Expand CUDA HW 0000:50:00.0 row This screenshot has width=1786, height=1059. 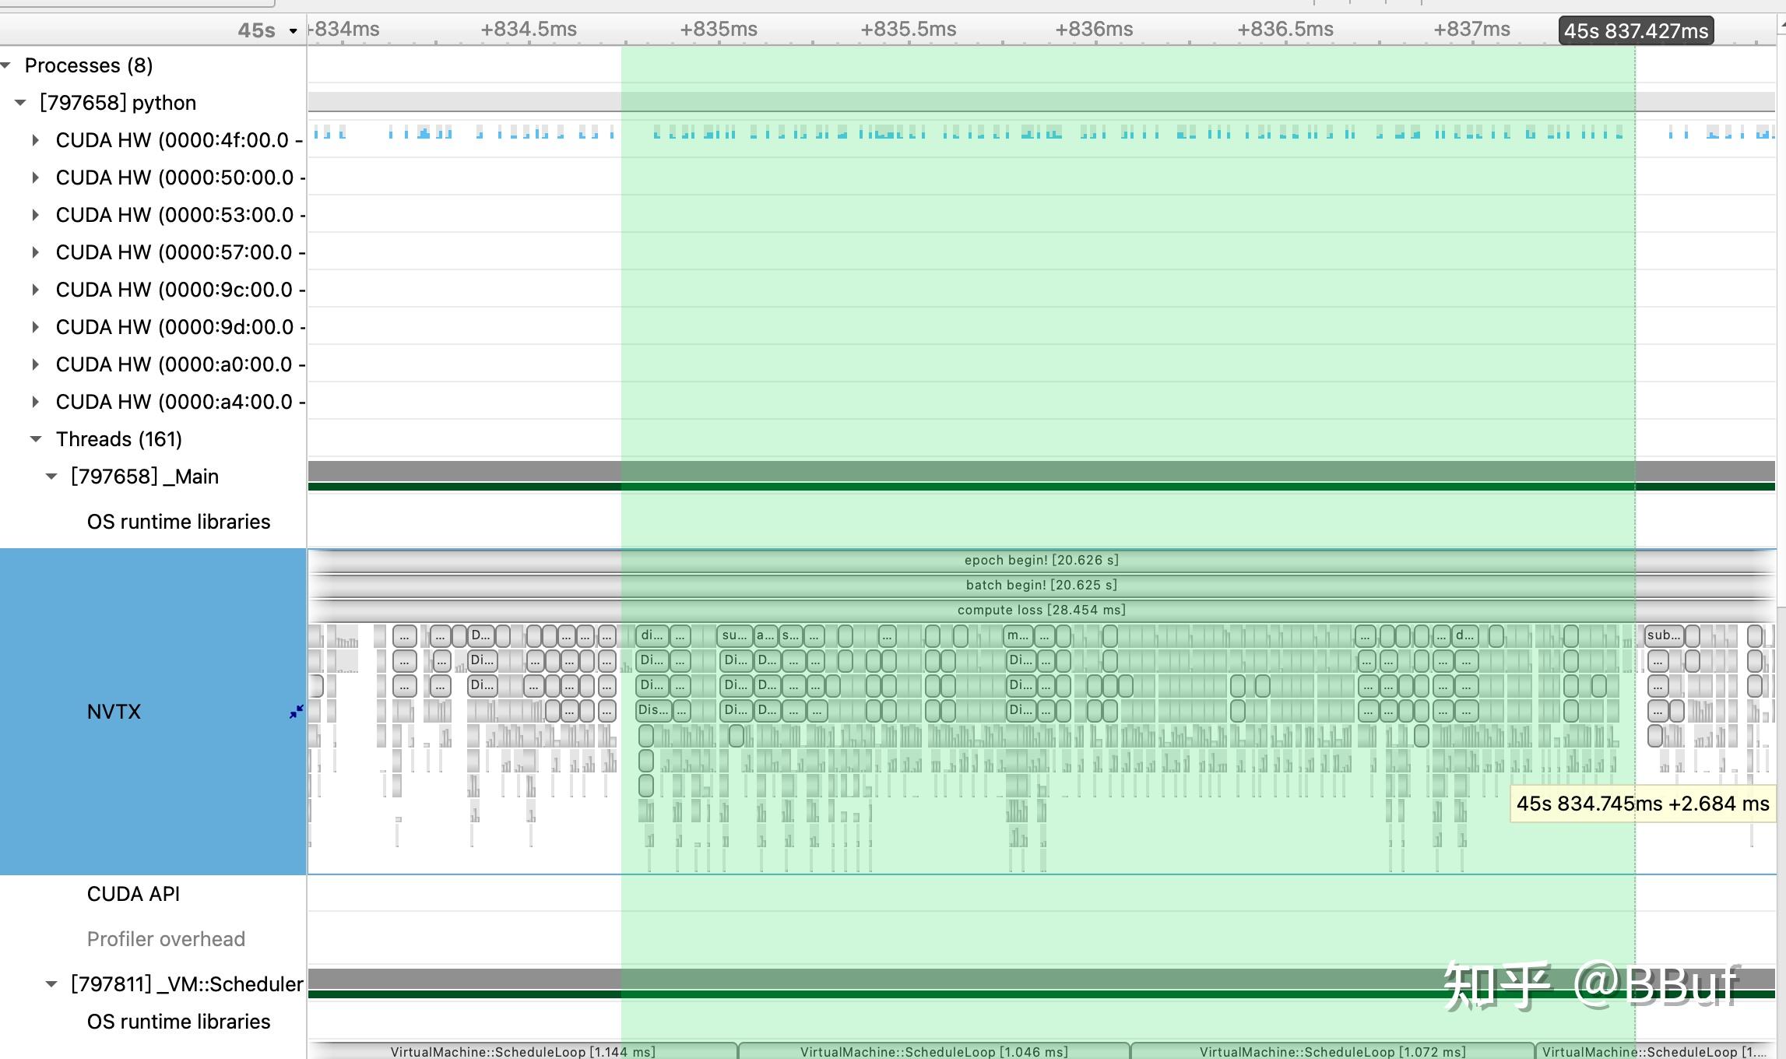35,178
